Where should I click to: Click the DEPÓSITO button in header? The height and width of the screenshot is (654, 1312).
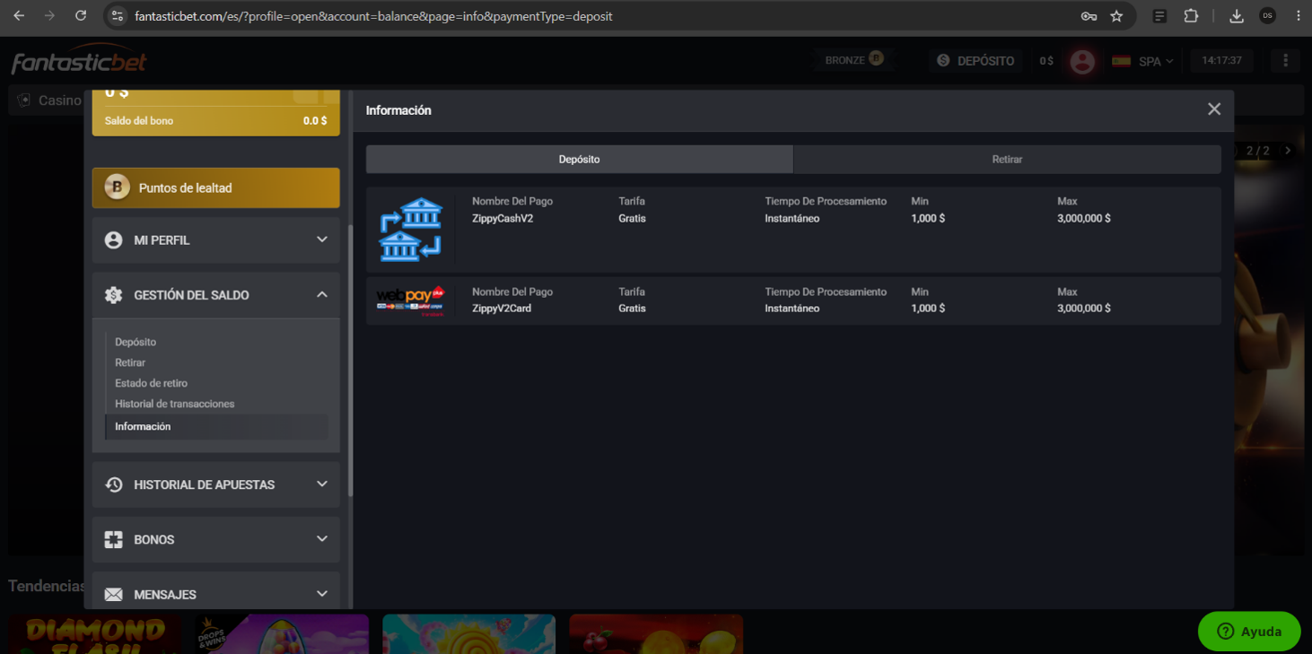tap(975, 61)
